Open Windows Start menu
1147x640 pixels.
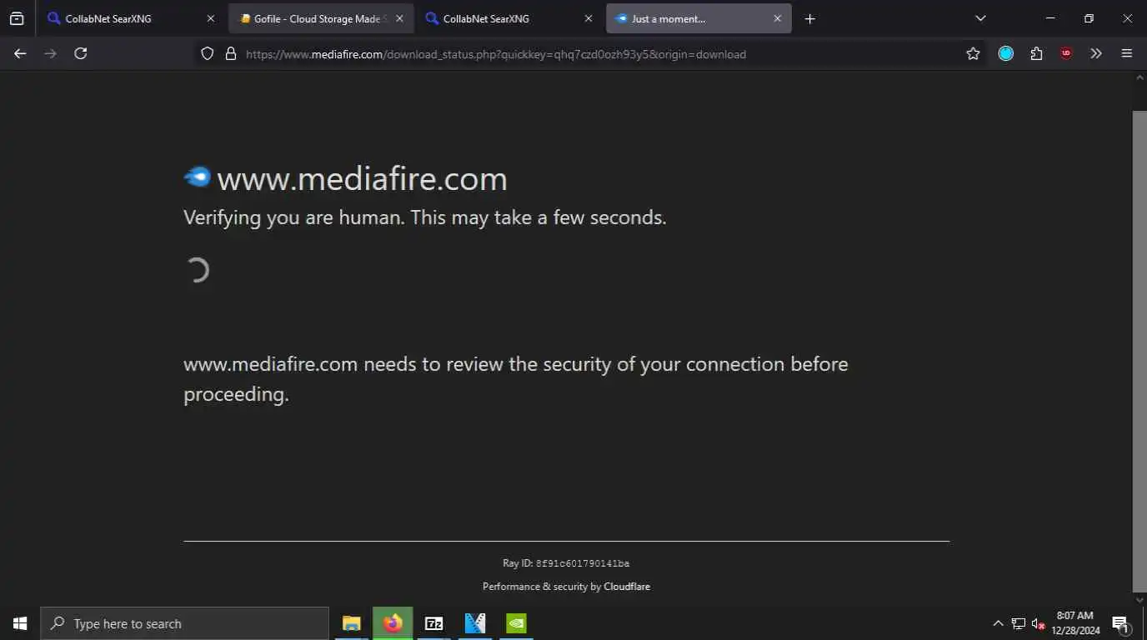click(x=20, y=623)
